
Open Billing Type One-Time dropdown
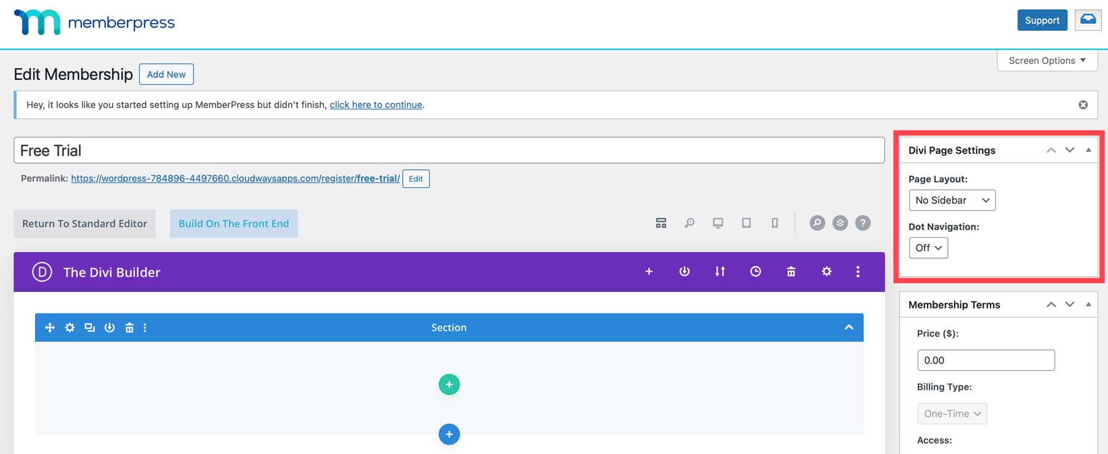[x=952, y=413]
